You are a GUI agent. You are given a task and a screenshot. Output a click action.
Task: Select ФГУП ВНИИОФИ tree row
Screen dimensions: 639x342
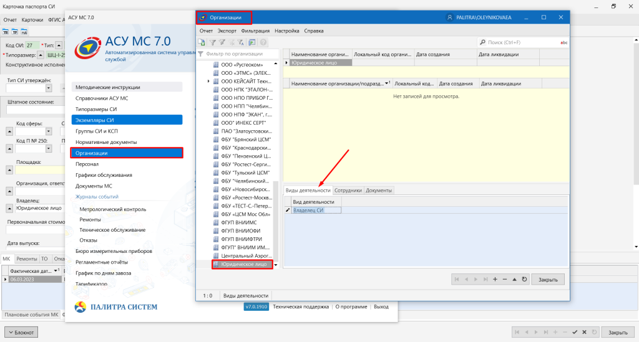241,230
